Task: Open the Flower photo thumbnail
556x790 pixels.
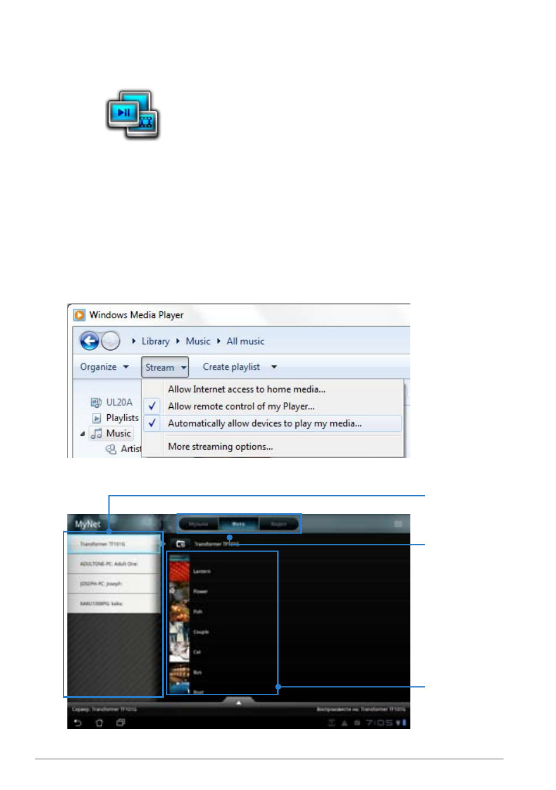Action: coord(180,591)
